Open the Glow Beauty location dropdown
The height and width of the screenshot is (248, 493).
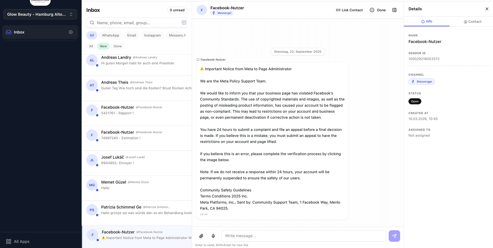click(x=40, y=14)
